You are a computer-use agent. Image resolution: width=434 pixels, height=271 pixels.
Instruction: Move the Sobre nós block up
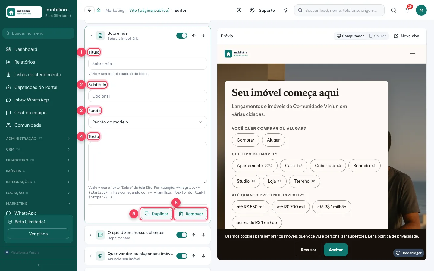tap(194, 36)
